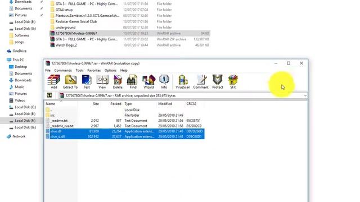Open the Wizard tool in WinRAR
Screen dimensions: 360x202
click(148, 82)
